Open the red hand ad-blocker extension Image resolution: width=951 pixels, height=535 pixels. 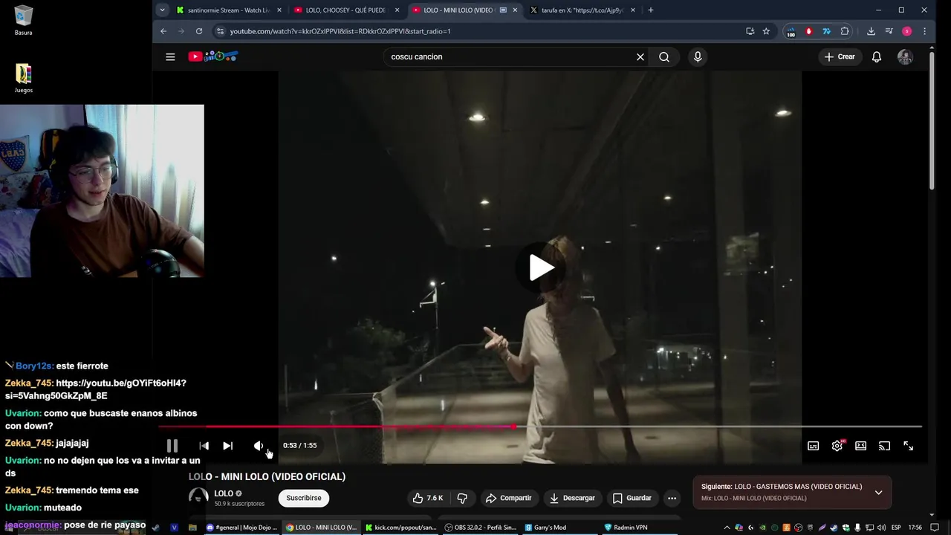point(808,31)
